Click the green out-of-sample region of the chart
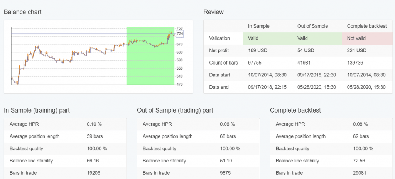The width and height of the screenshot is (395, 179). tap(150, 65)
